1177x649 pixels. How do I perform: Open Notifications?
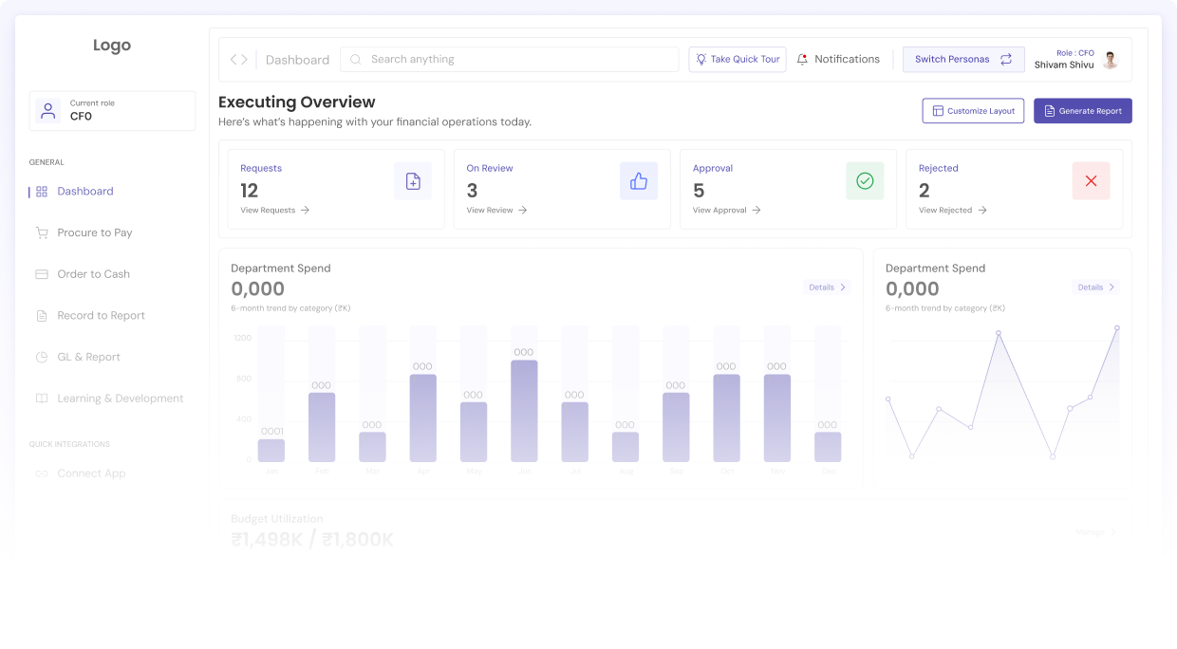point(838,59)
